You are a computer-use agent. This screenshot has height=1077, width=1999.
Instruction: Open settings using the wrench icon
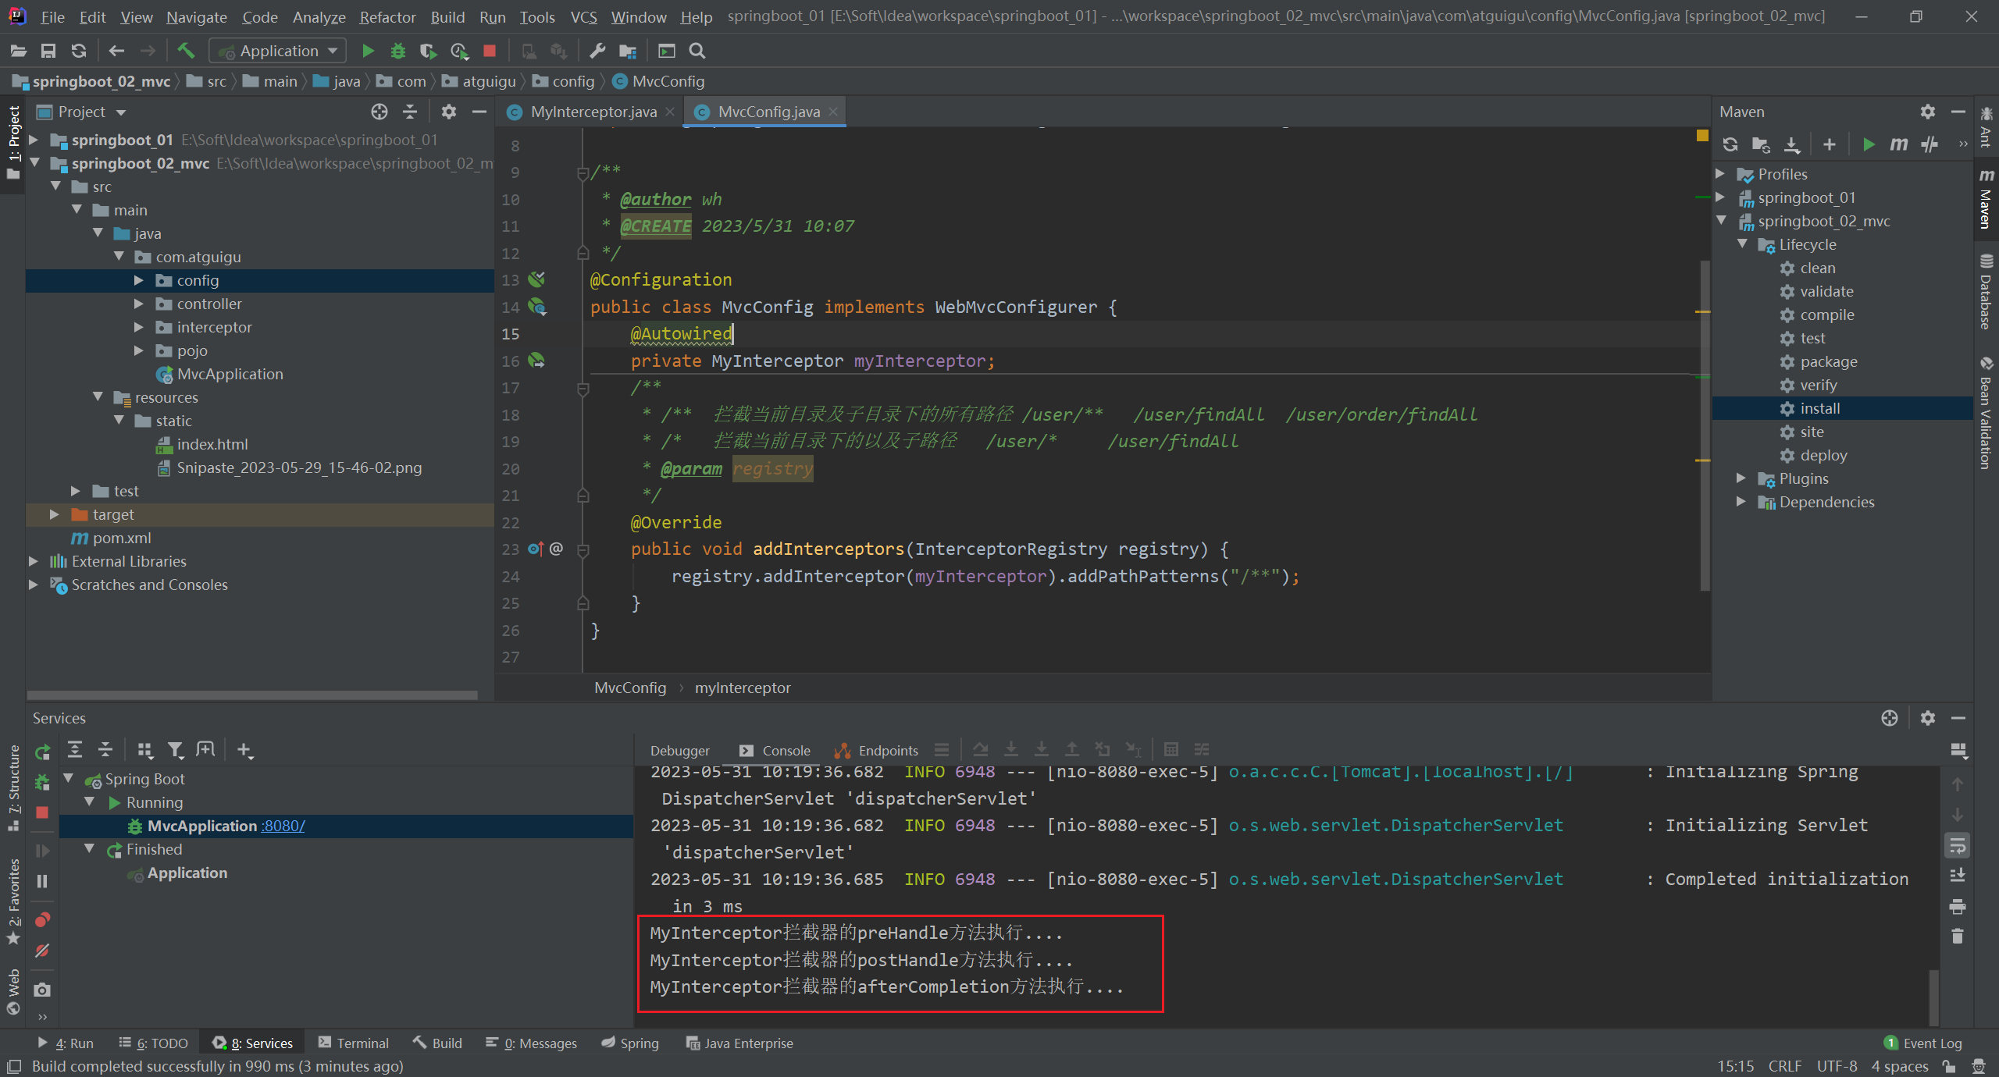coord(597,51)
